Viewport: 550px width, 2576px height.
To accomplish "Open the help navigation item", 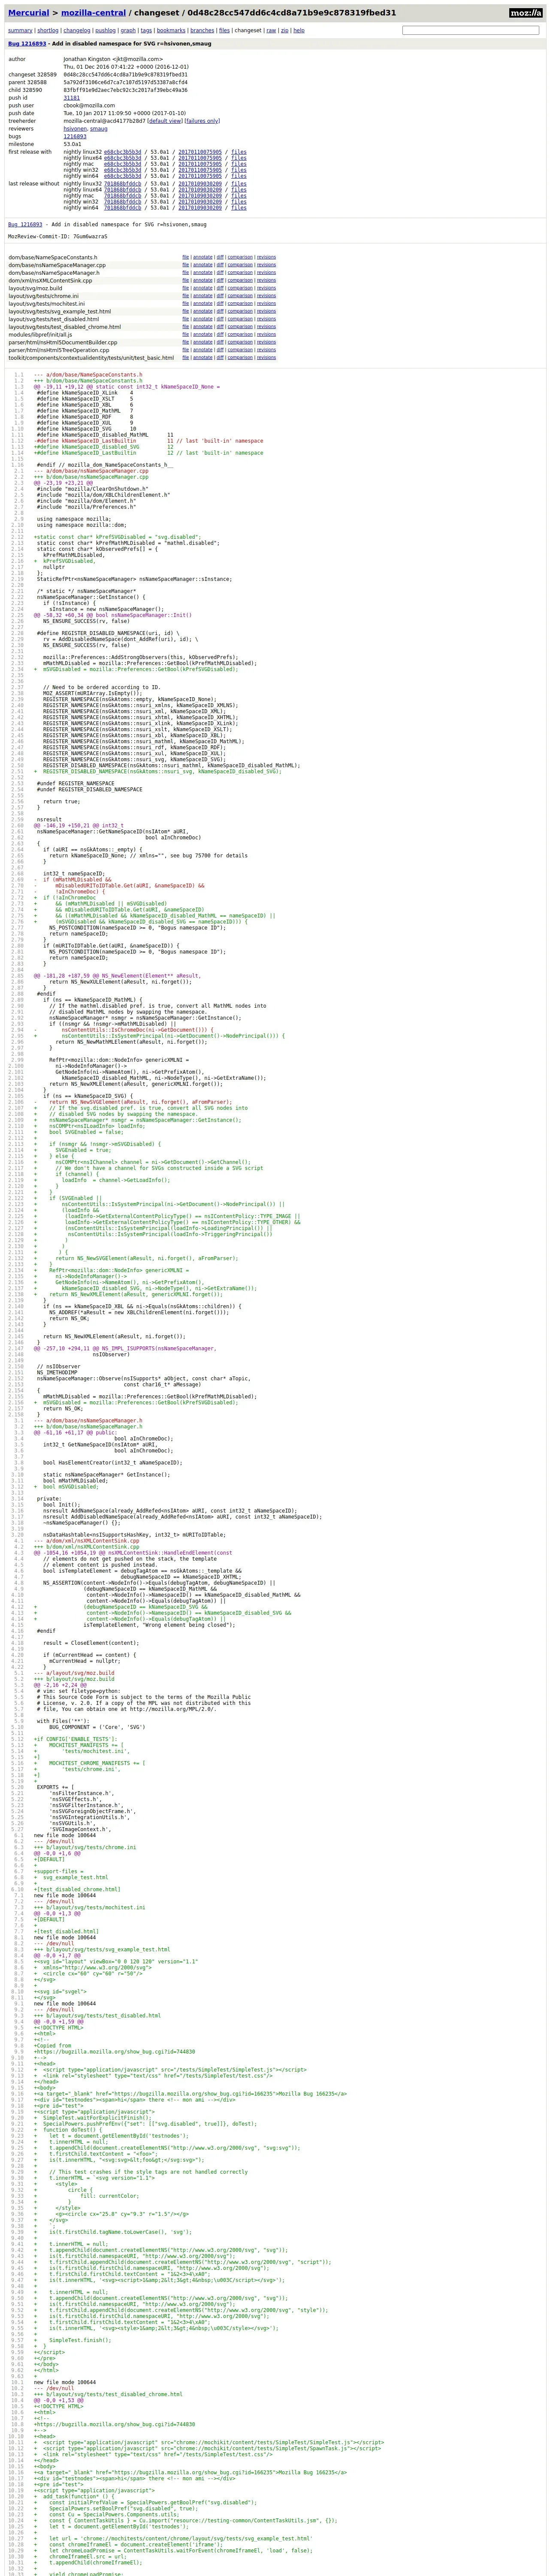I will [299, 31].
